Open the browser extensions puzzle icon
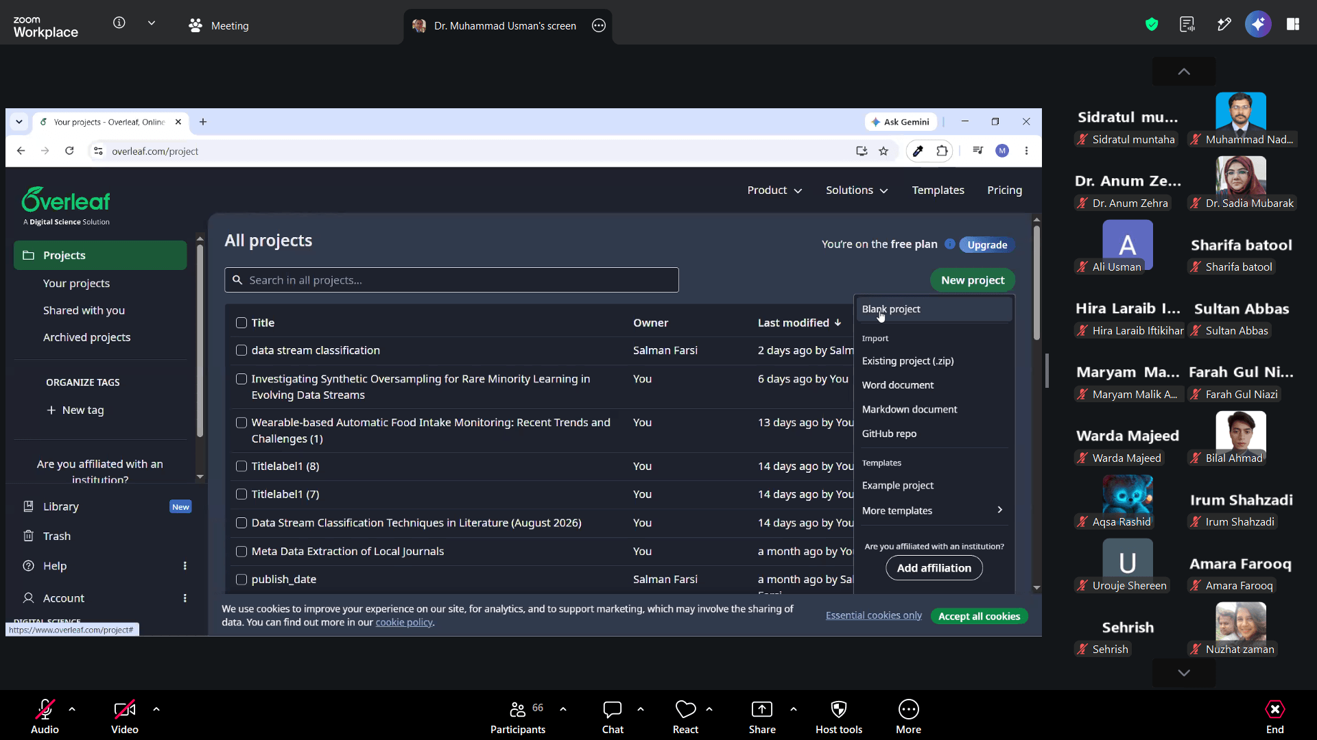This screenshot has height=740, width=1317. 942,151
